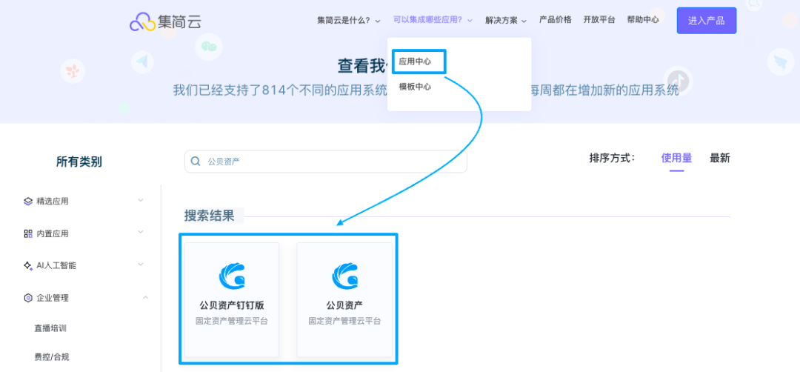
Task: Click the 搜索结果 heading
Action: [209, 216]
